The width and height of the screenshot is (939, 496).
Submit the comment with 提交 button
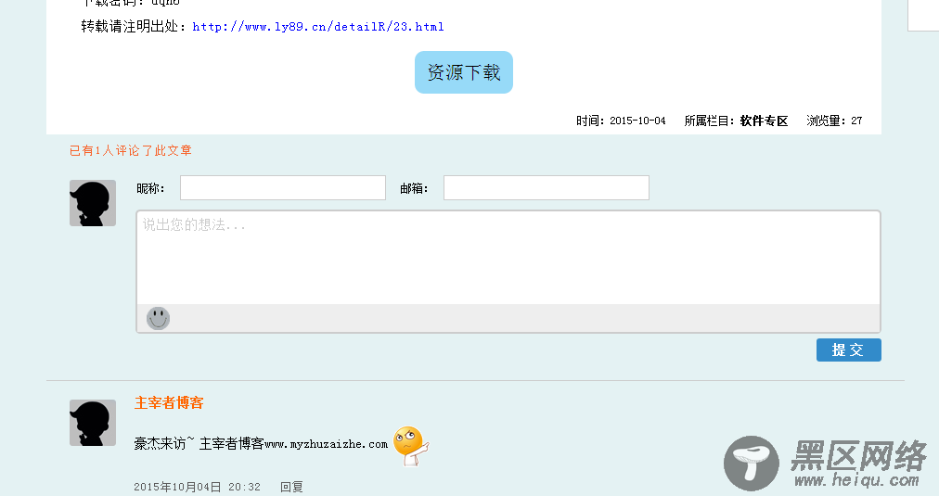849,350
